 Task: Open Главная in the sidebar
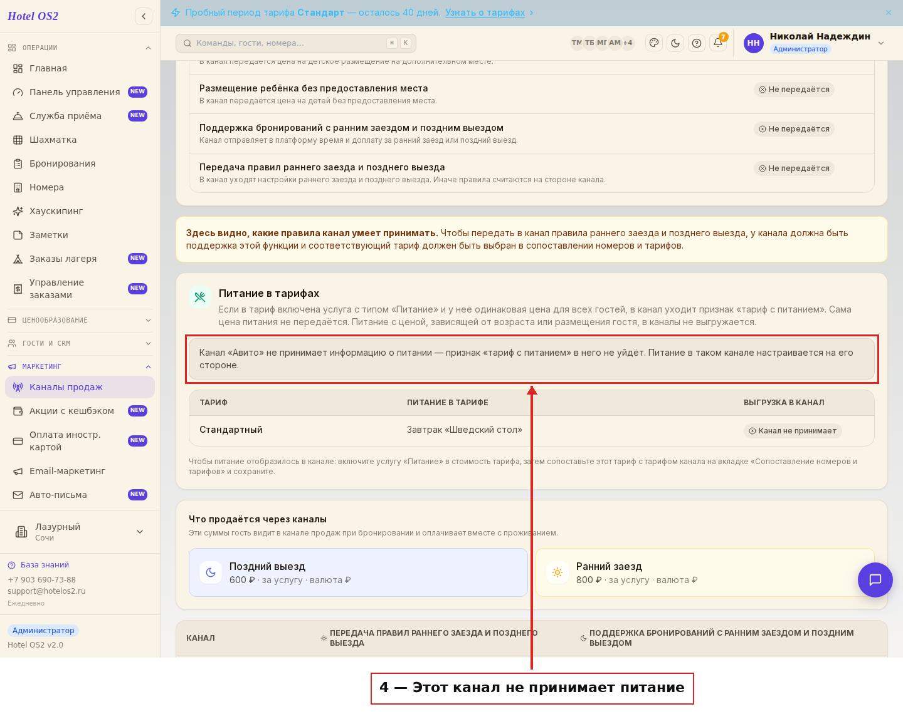[80, 68]
